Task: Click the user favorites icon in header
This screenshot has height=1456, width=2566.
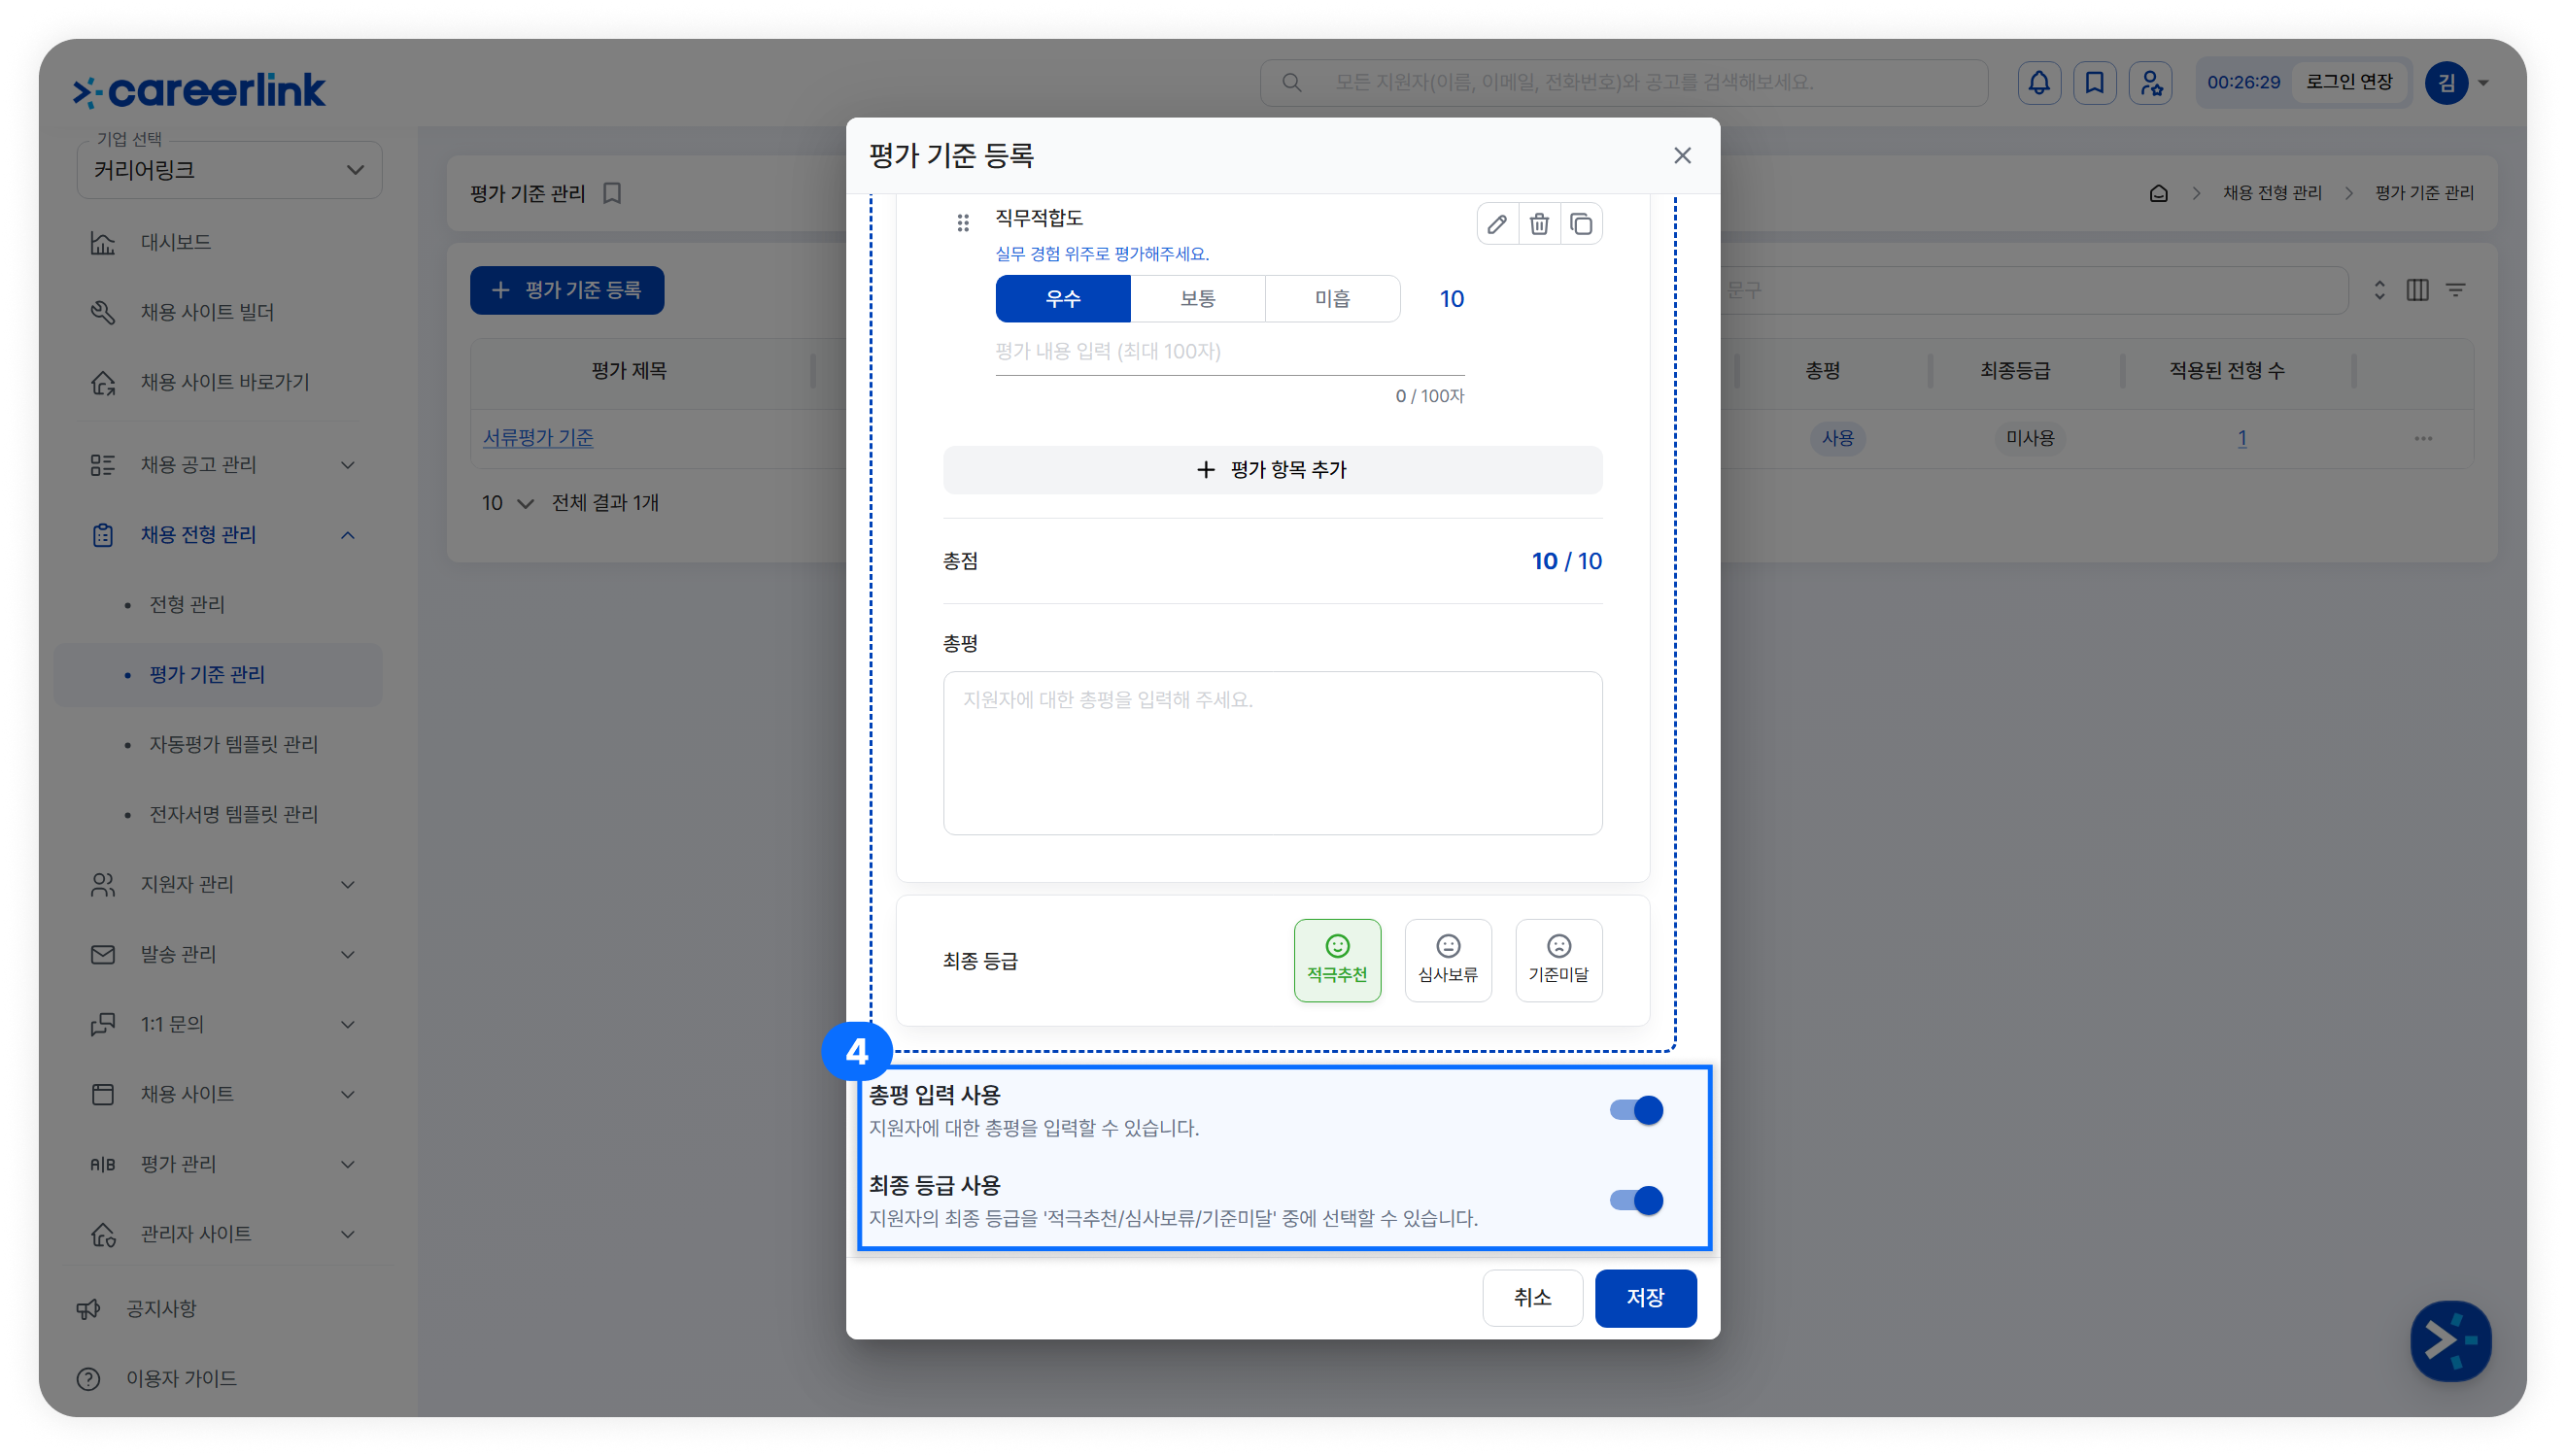Action: point(2150,83)
